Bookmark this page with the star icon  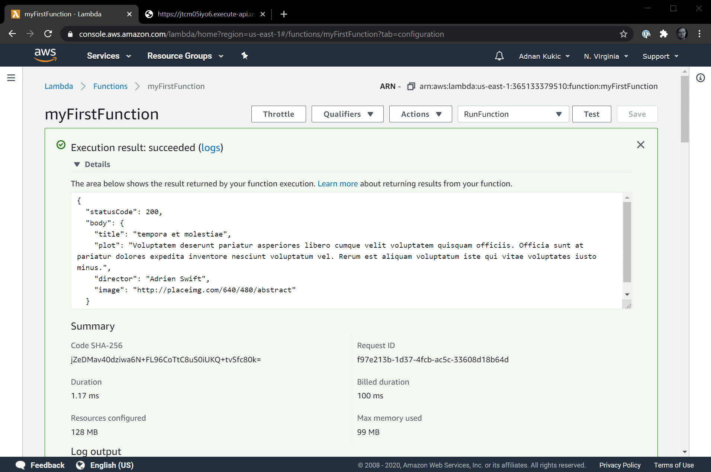[624, 34]
